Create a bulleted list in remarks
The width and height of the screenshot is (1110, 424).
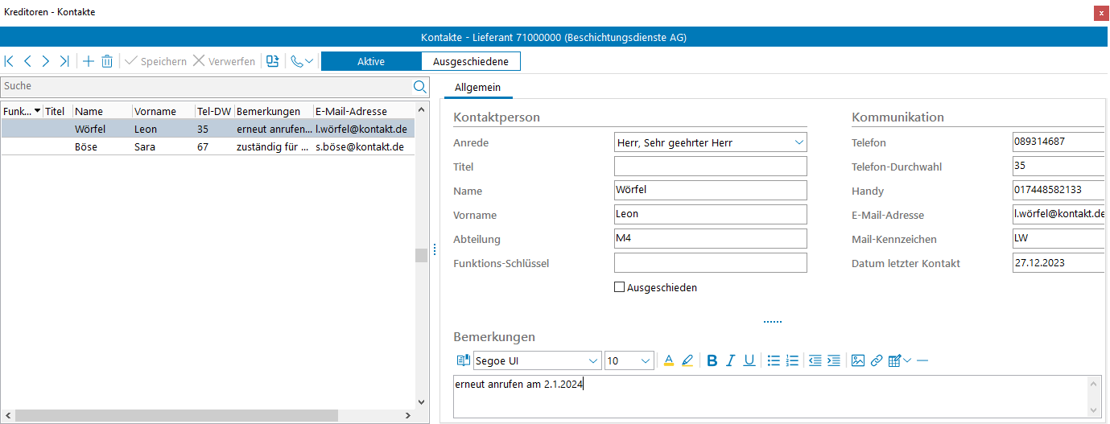coord(774,360)
